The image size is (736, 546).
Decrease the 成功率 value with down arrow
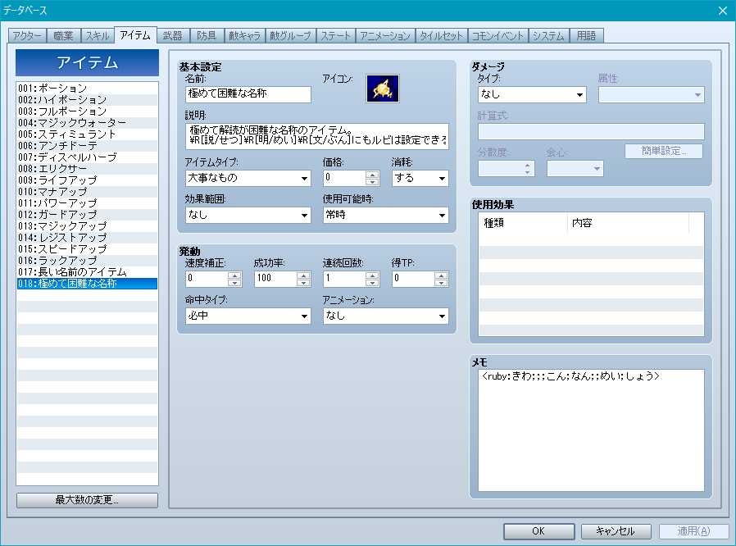click(303, 283)
